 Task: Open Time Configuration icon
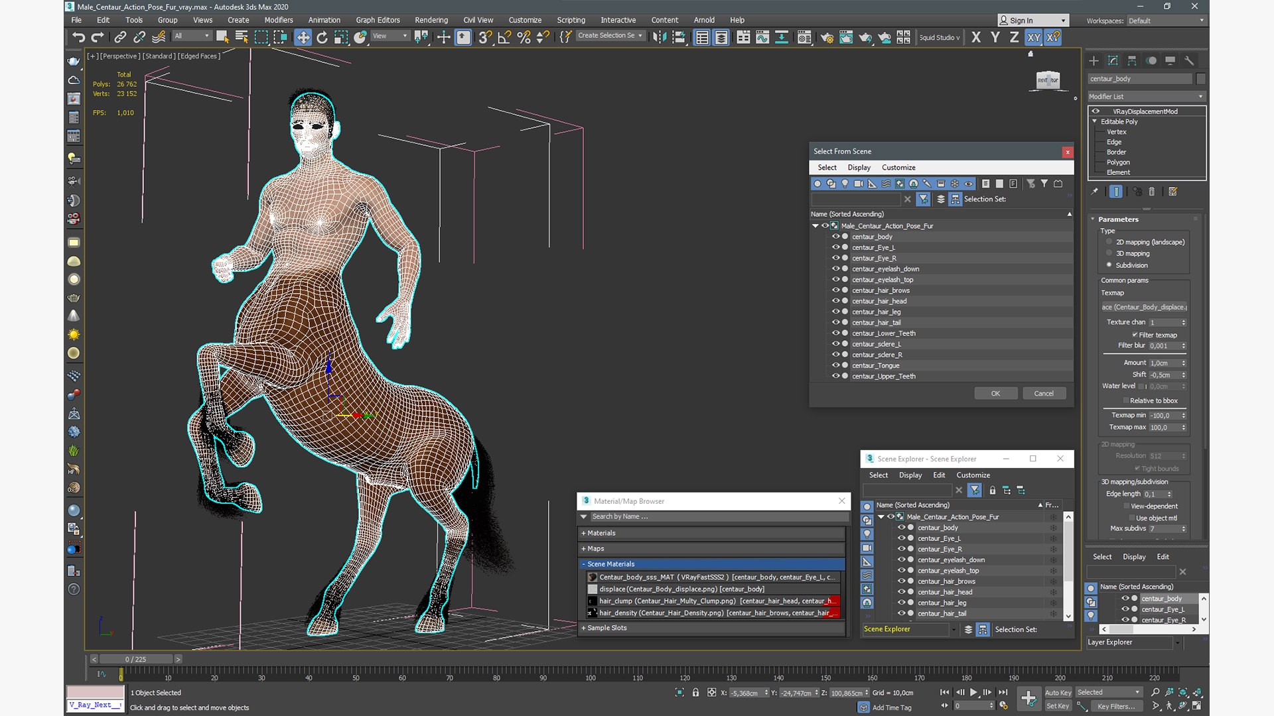pyautogui.click(x=1003, y=706)
